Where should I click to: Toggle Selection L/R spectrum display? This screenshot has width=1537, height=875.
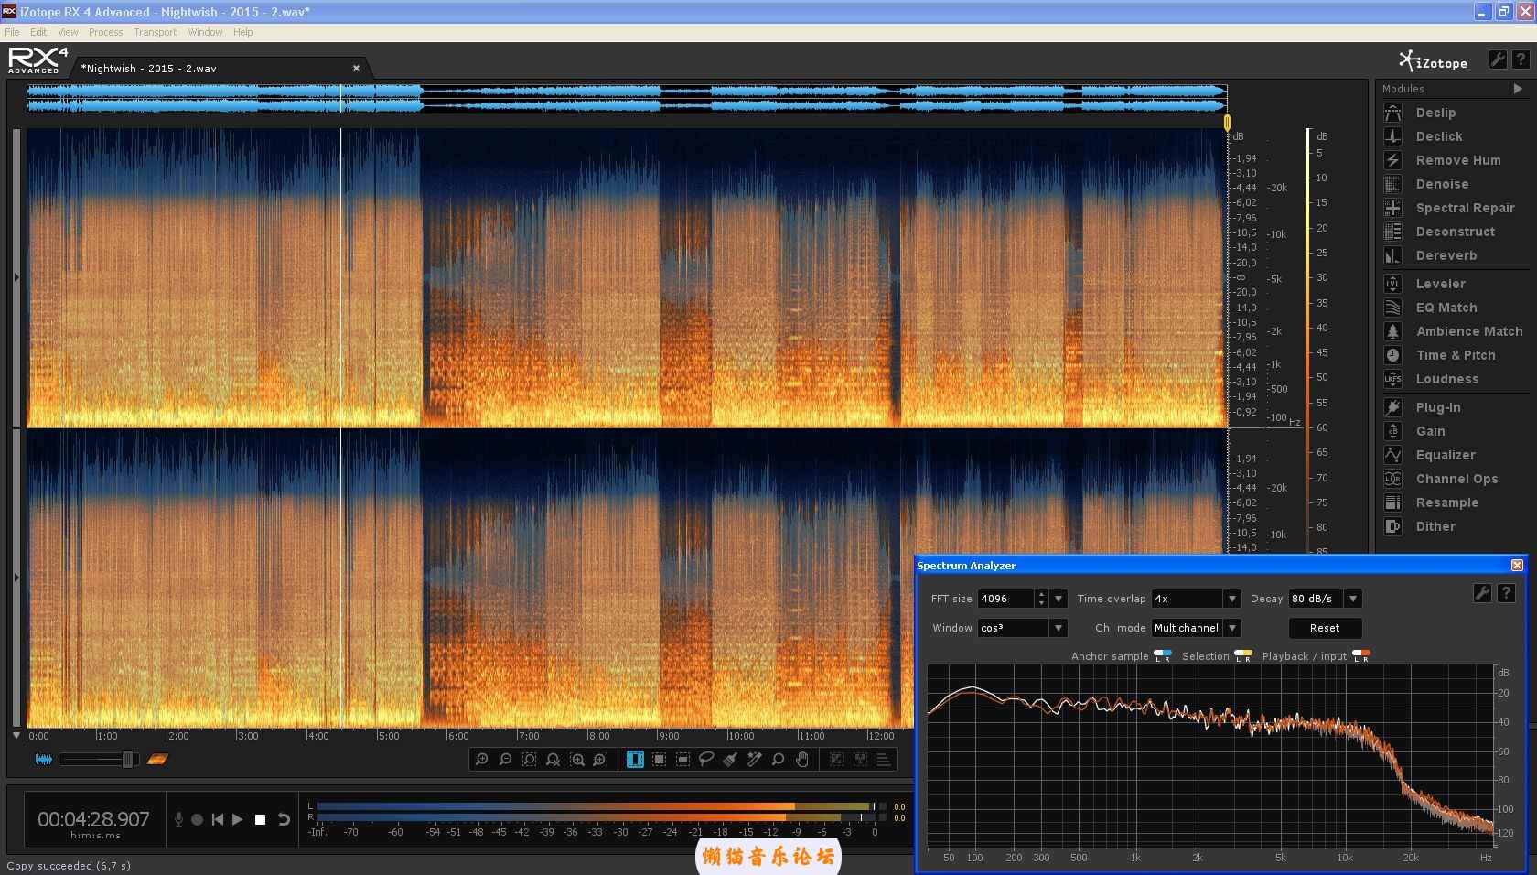(1243, 655)
